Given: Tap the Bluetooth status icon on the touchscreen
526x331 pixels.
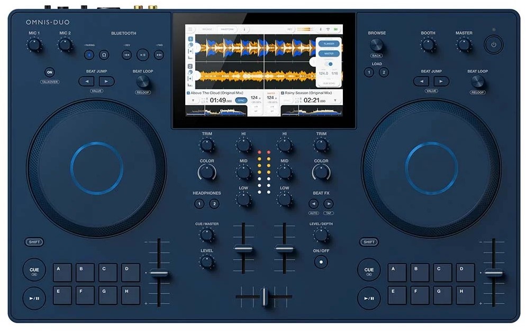Looking at the screenshot, I should (321, 30).
